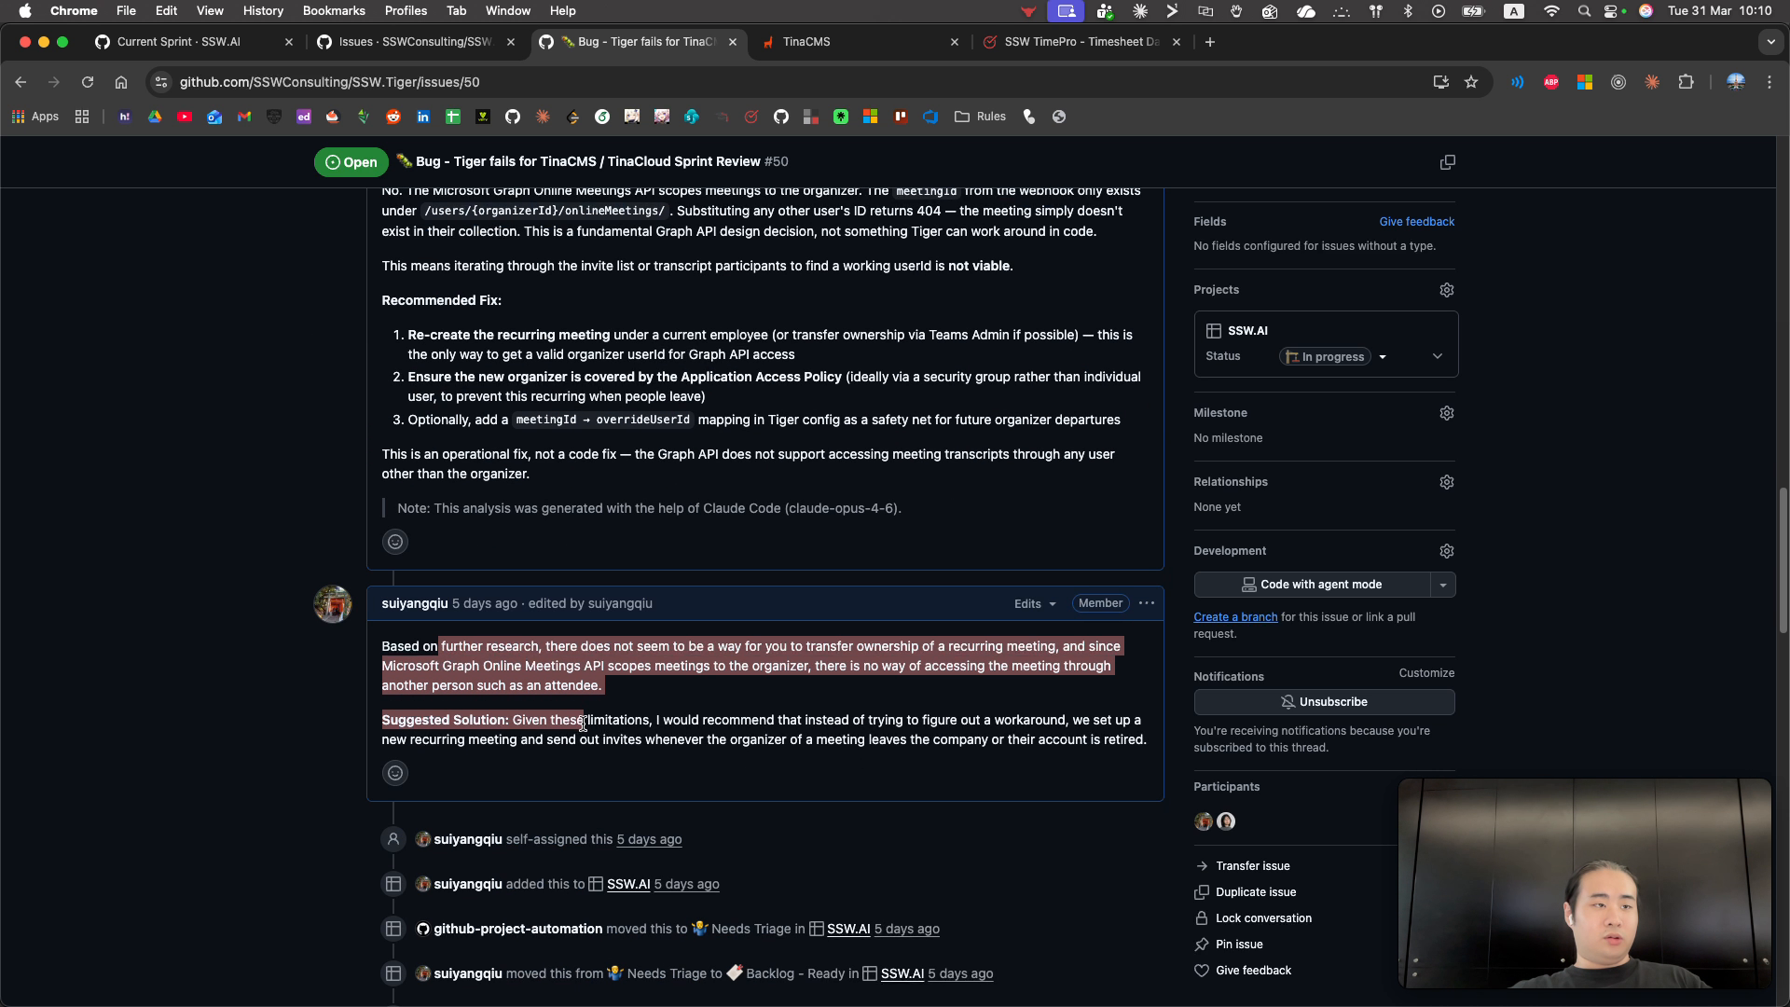
Task: Click Give feedback link in Fields section
Action: (1416, 222)
